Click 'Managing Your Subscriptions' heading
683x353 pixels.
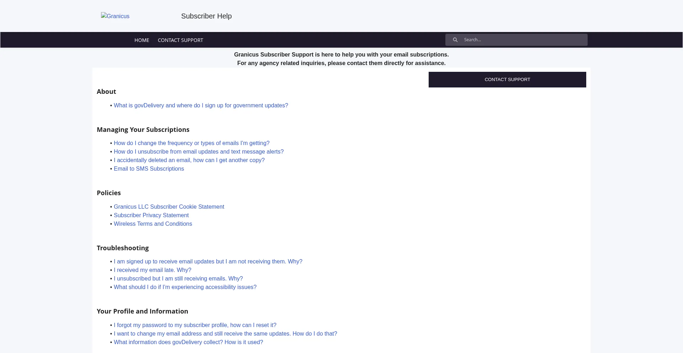(x=143, y=130)
